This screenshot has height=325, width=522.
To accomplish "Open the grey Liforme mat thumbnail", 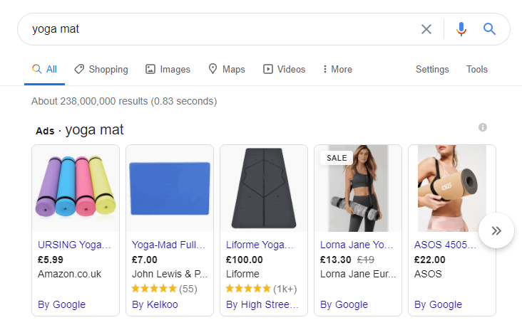I will tap(264, 188).
